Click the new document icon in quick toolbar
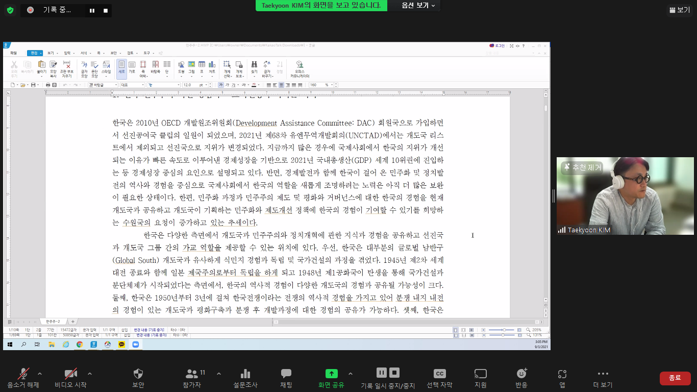 point(12,85)
